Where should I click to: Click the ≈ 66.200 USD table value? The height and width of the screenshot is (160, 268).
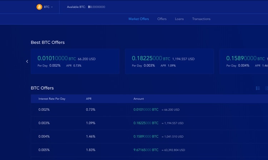[x=170, y=110]
